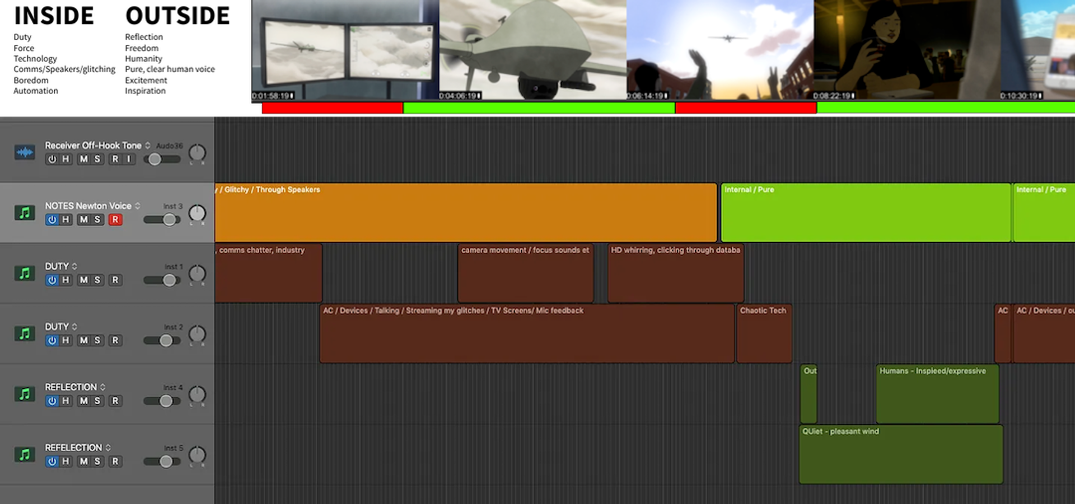Enable input monitoring on Receiver Off-Hook Tone
Screen dimensions: 1075x504
(129, 159)
